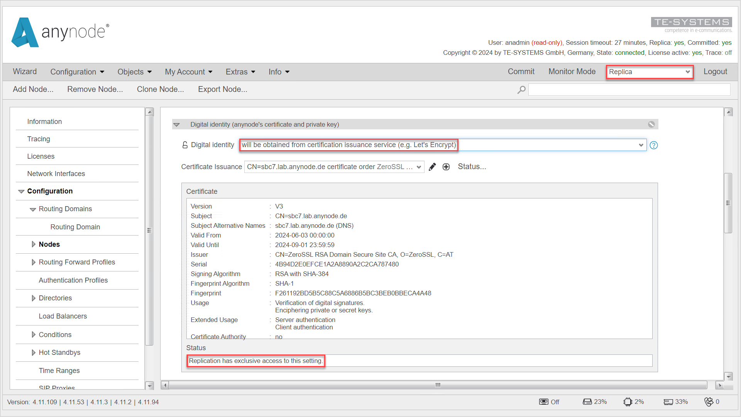Image resolution: width=741 pixels, height=417 pixels.
Task: Click the pencil/edit icon next to Certificate Issuance
Action: click(x=432, y=167)
